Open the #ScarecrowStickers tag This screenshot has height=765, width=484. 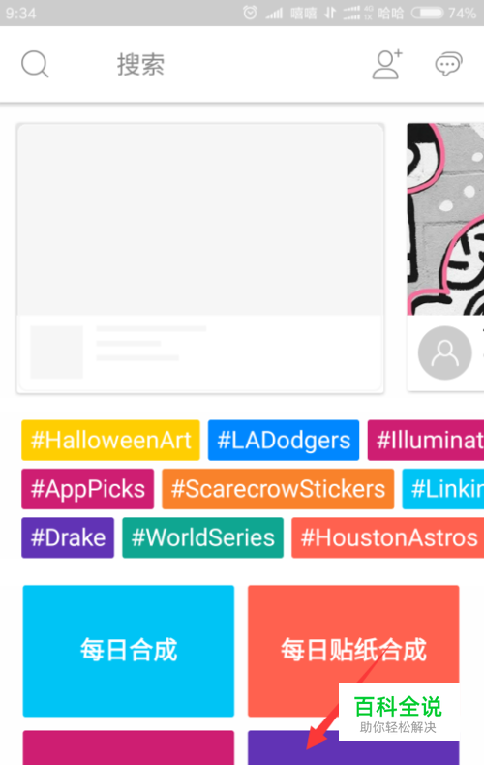pyautogui.click(x=278, y=489)
